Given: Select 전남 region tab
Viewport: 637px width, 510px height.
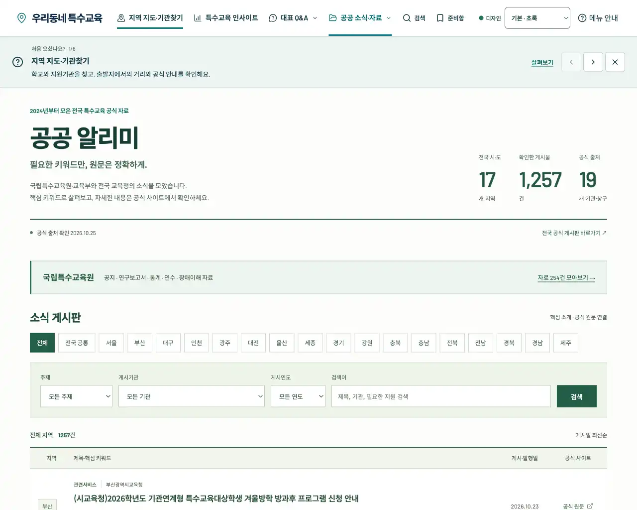Looking at the screenshot, I should (x=480, y=343).
